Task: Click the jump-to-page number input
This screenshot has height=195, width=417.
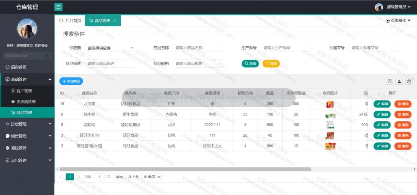Action: (x=99, y=177)
